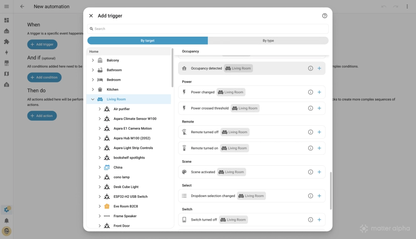The image size is (416, 239).
Task: Select ESP32-H2 USB Switch device
Action: (x=131, y=197)
